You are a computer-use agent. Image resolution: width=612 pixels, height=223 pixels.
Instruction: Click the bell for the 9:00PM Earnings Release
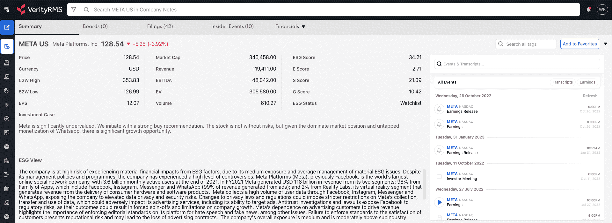click(x=439, y=109)
